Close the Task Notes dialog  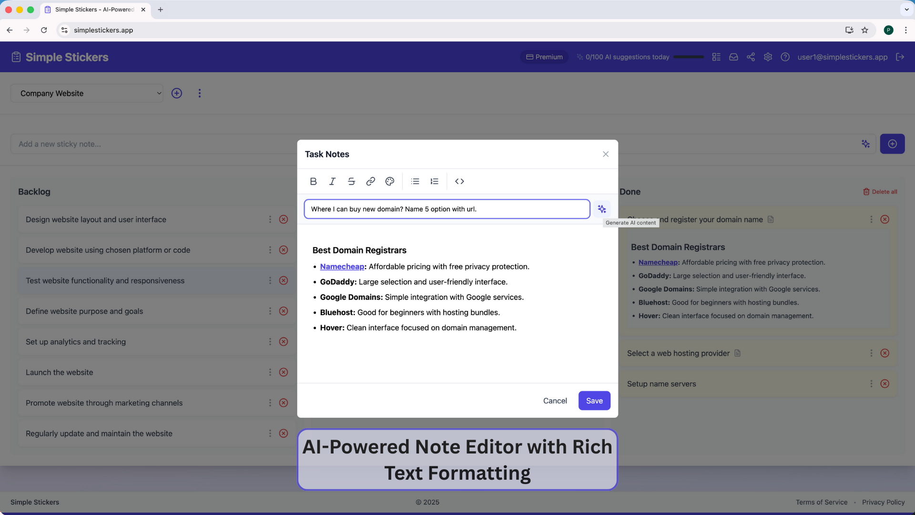605,154
